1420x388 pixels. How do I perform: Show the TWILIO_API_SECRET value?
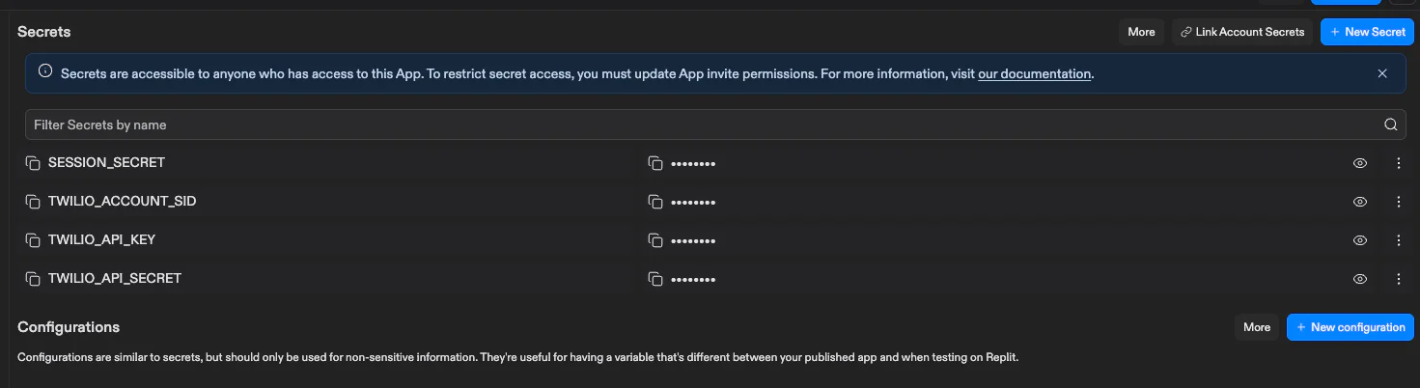click(x=1360, y=279)
